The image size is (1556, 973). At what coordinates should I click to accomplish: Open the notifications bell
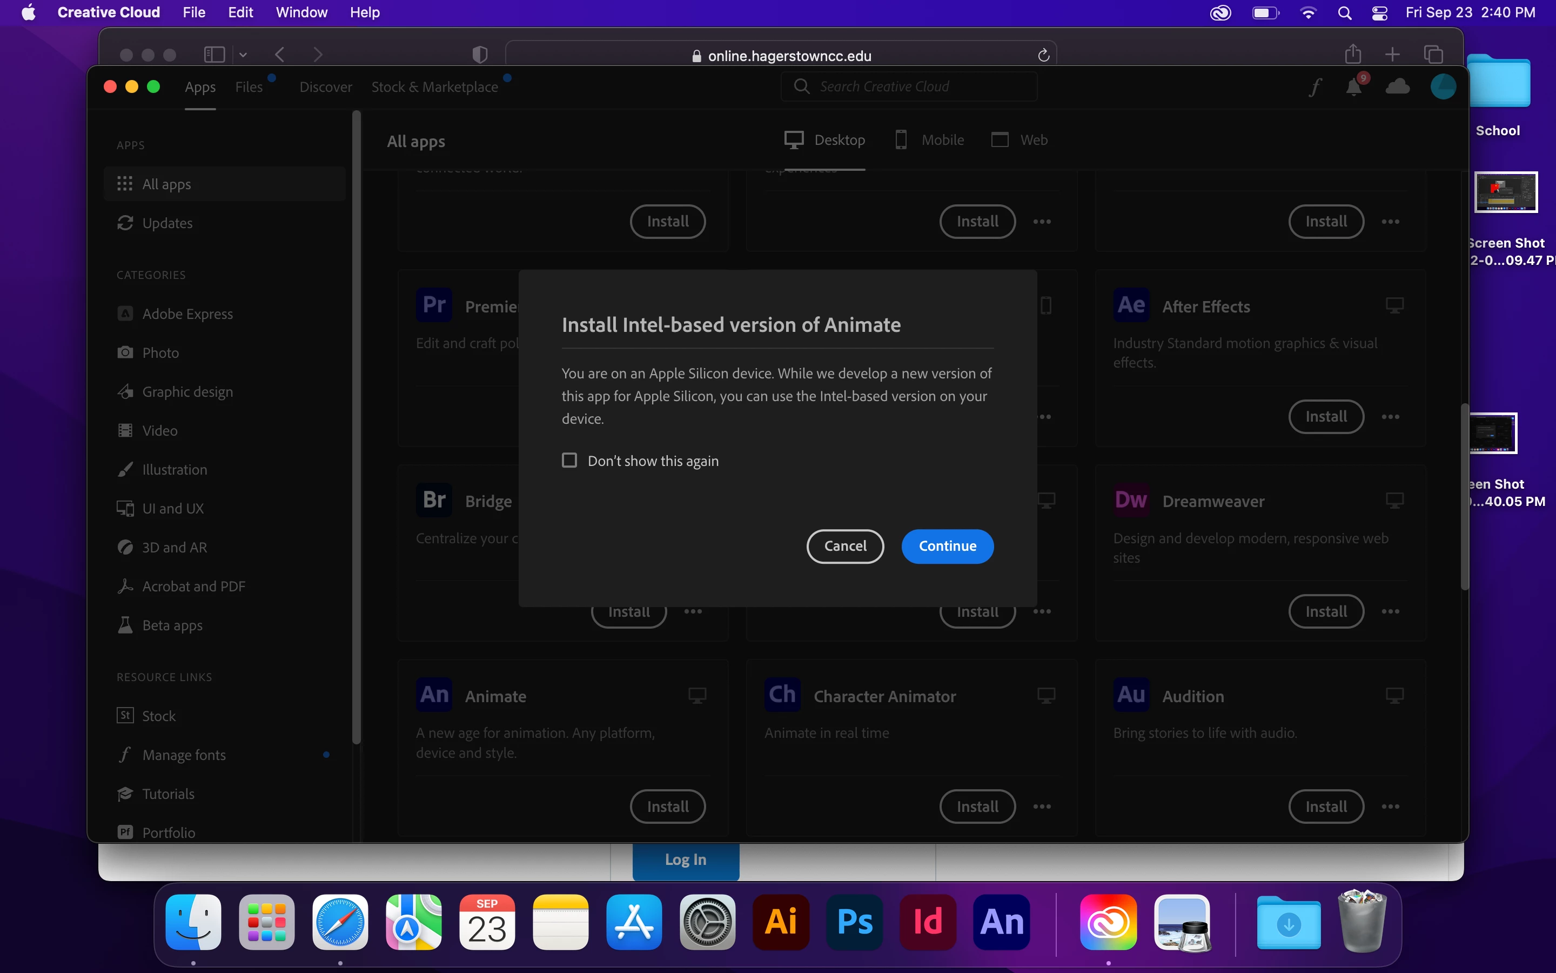1354,86
